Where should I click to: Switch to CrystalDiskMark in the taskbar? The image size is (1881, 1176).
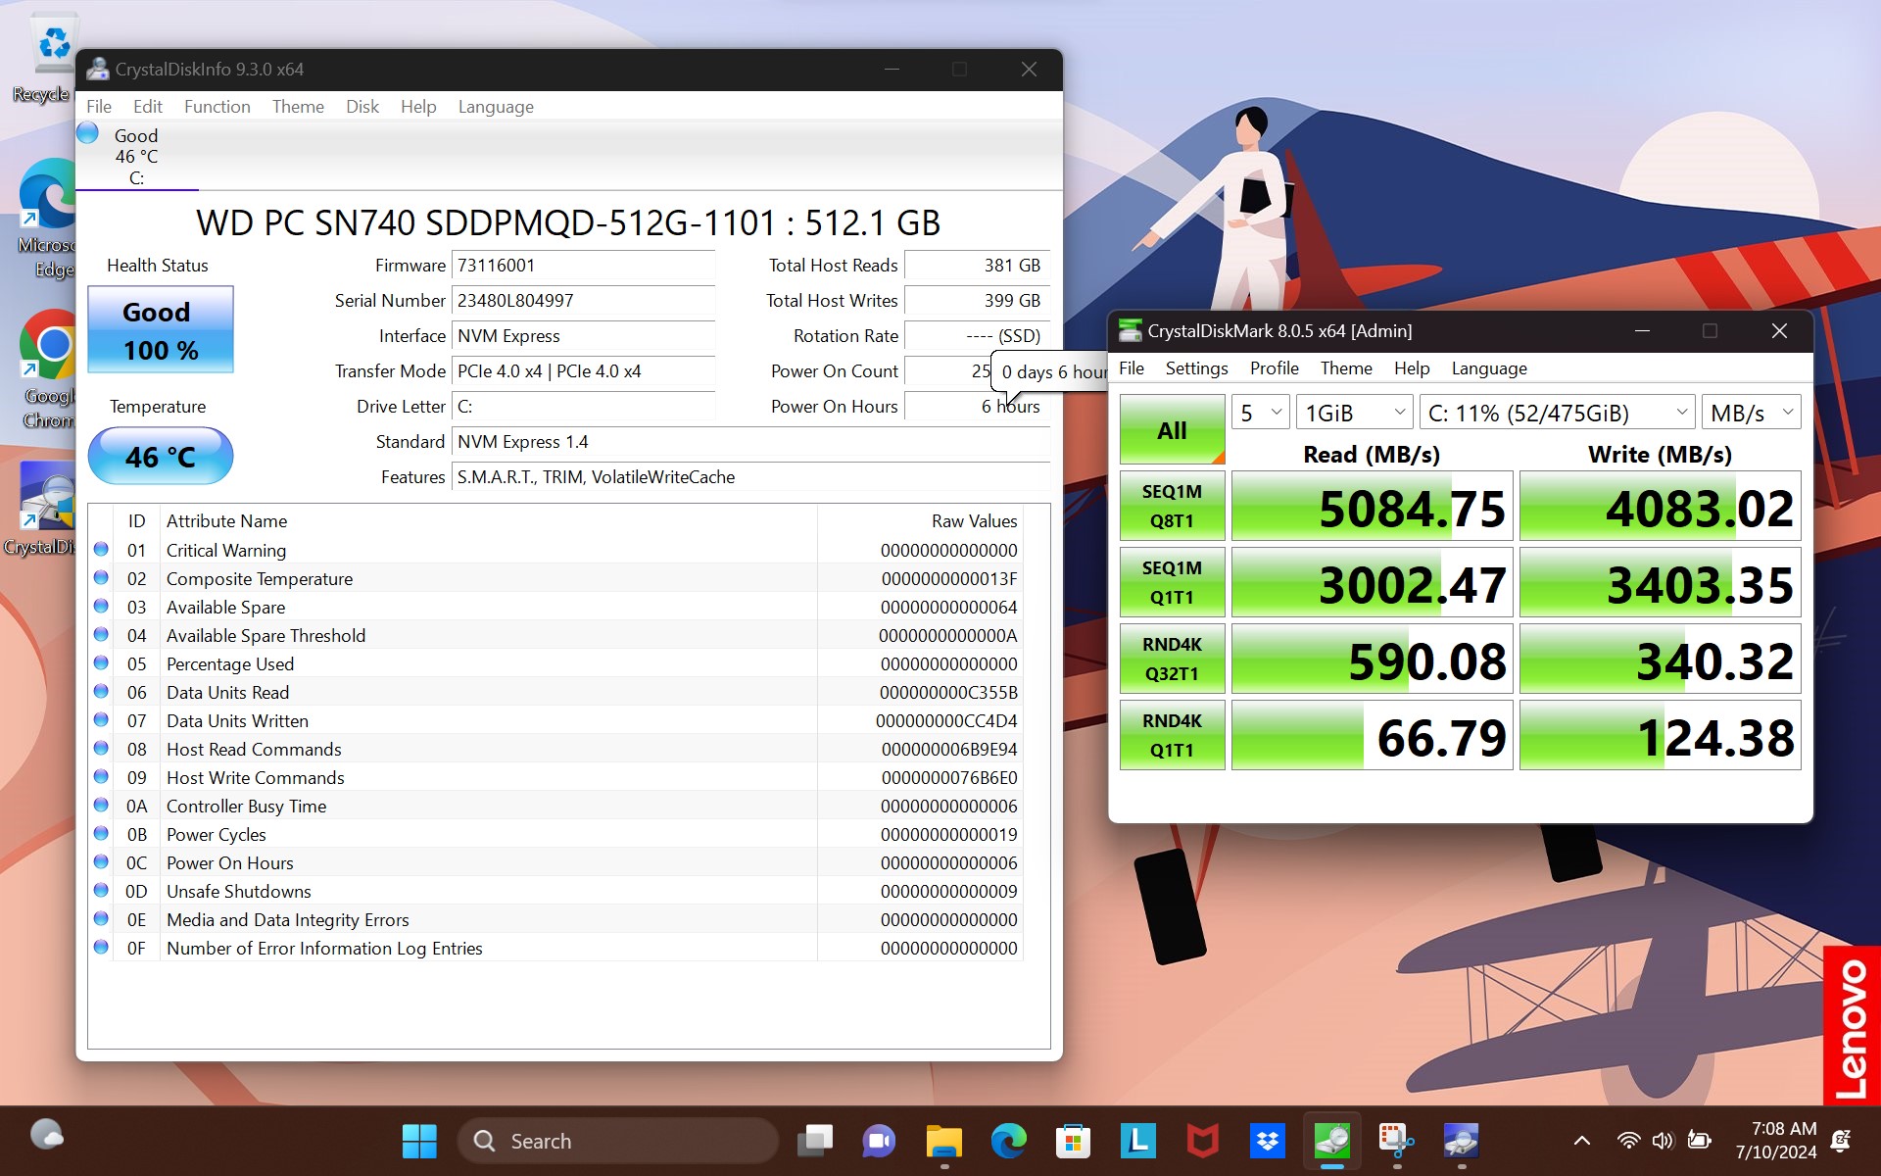(1332, 1141)
